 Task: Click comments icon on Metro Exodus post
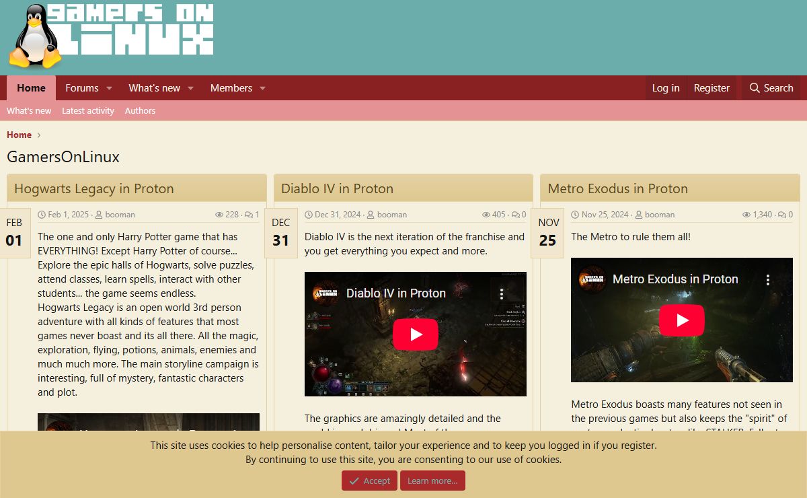click(x=782, y=215)
